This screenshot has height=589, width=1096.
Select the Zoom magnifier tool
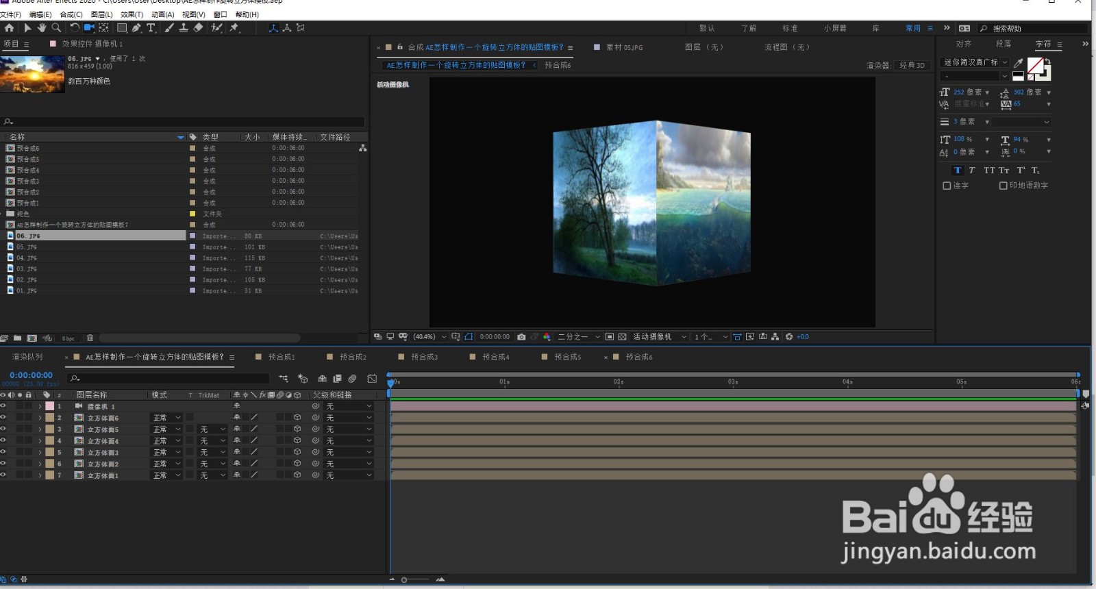(x=56, y=28)
